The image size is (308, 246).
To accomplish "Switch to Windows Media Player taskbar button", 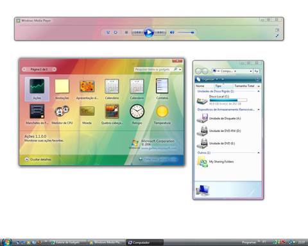I will [x=107, y=242].
